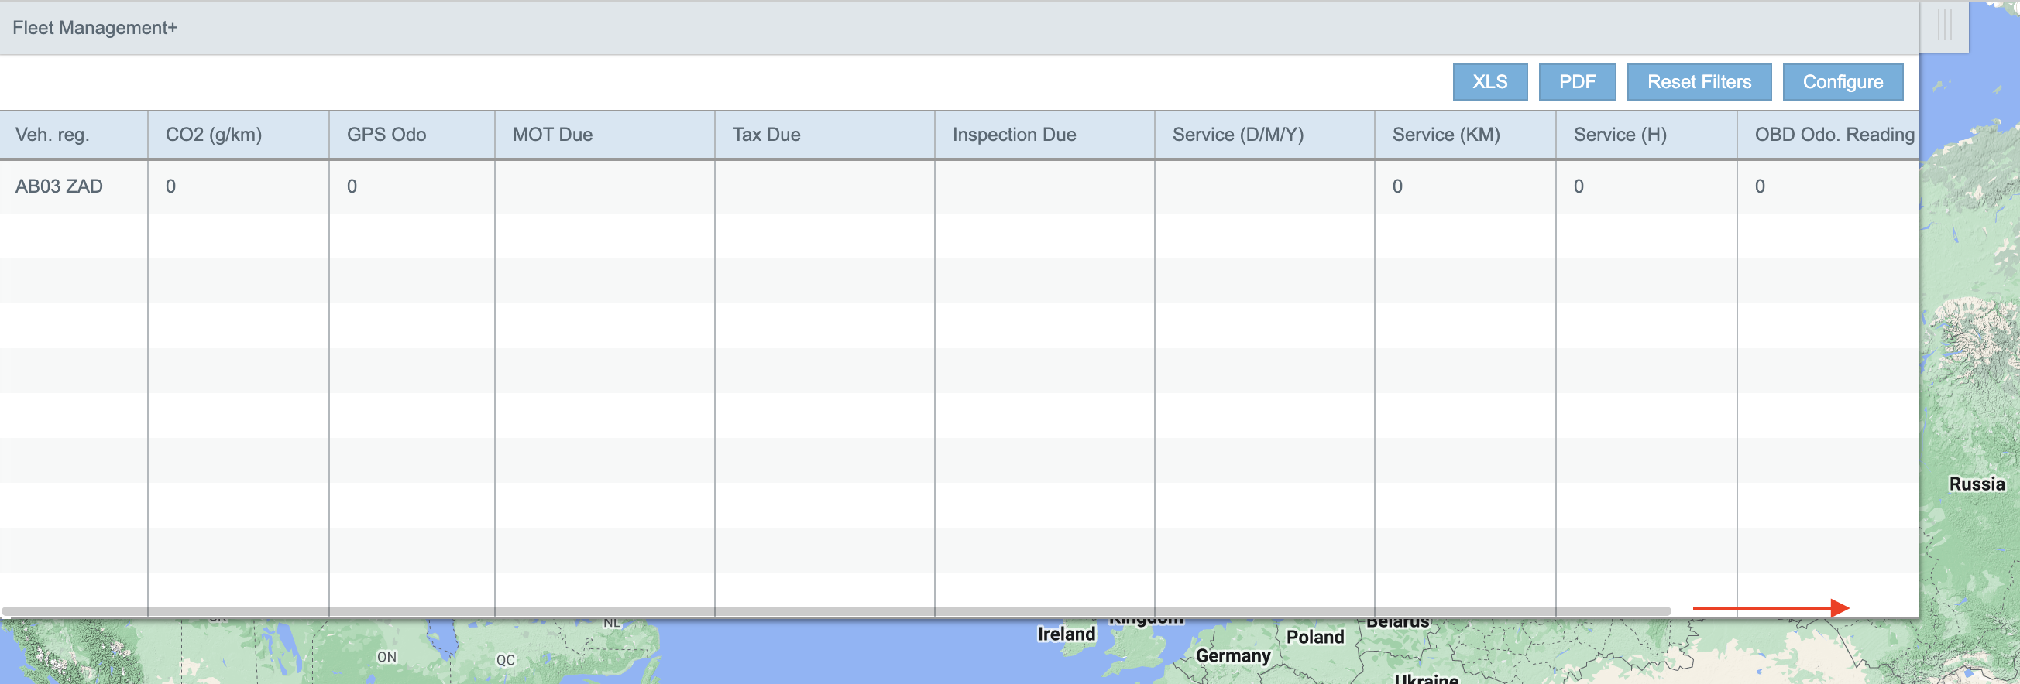Click the Russia label on the map
Image resolution: width=2020 pixels, height=684 pixels.
coord(1976,484)
